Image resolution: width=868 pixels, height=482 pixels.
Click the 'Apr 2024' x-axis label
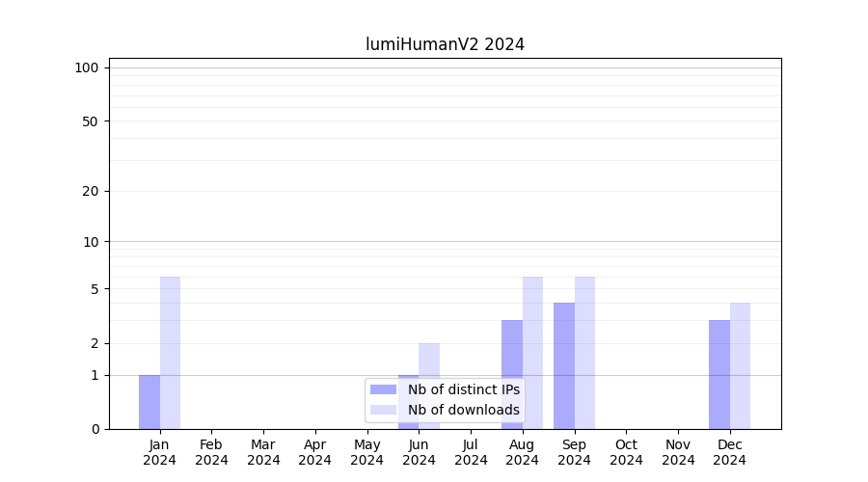click(315, 452)
